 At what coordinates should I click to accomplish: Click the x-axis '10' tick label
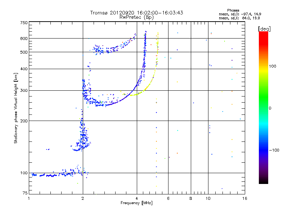click(208, 198)
